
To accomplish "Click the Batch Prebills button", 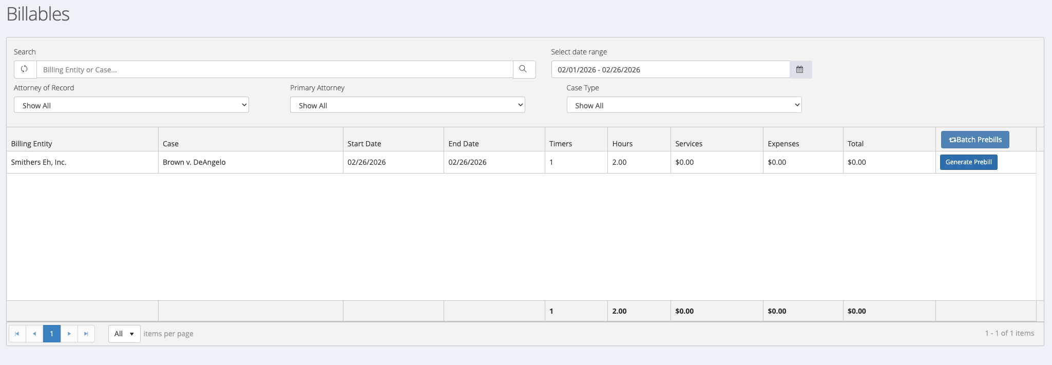I will click(975, 140).
